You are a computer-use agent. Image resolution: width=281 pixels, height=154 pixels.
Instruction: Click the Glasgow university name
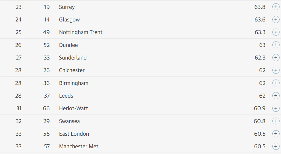[x=69, y=19]
